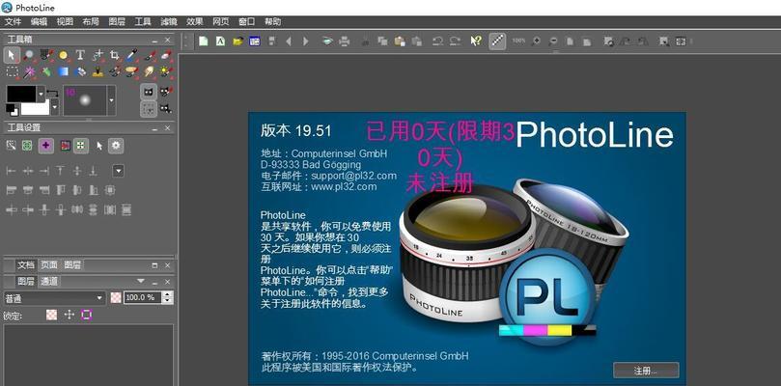Select the green paint bucket fill tool
Screen dimensions: 781x386
click(45, 71)
